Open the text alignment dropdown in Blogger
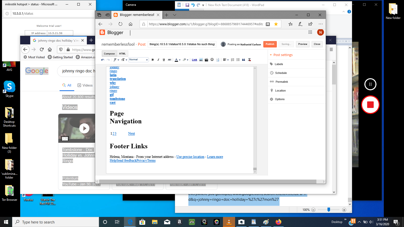Screen dimensions: 404x227 tap(226, 60)
